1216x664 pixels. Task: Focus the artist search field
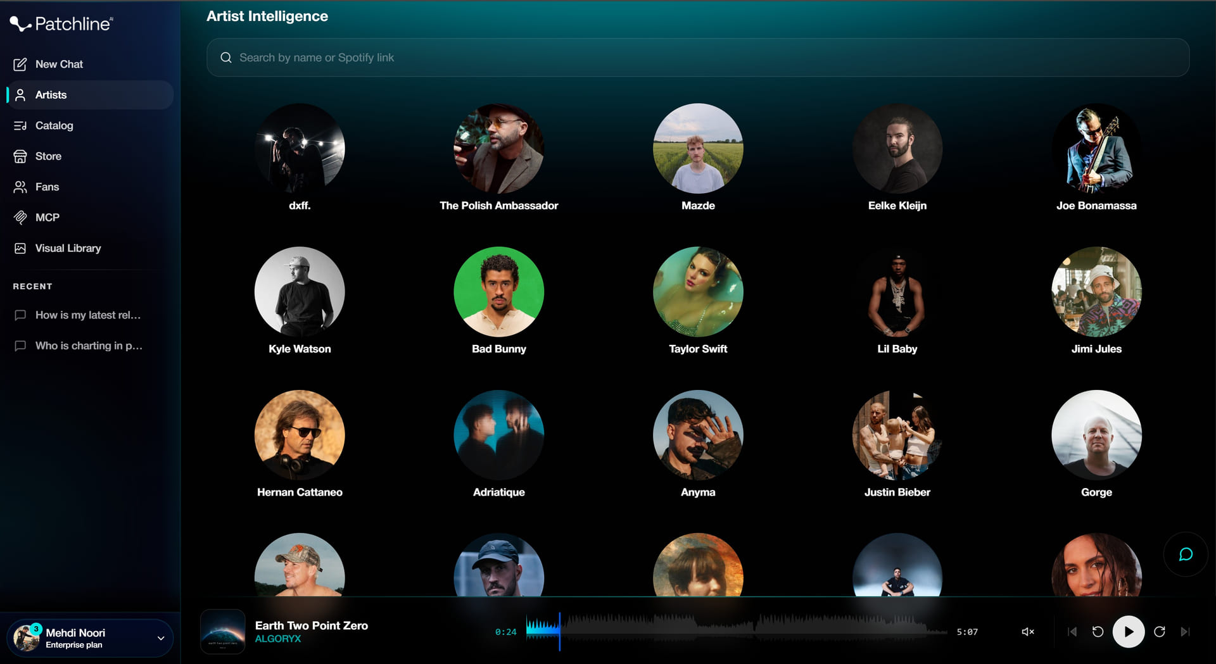pyautogui.click(x=698, y=58)
